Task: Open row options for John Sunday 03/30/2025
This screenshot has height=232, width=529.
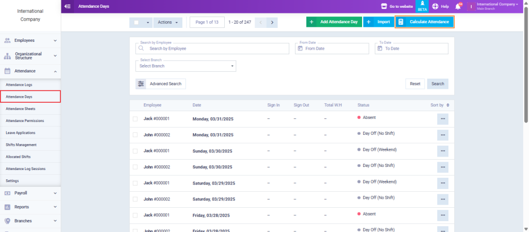Action: [443, 167]
